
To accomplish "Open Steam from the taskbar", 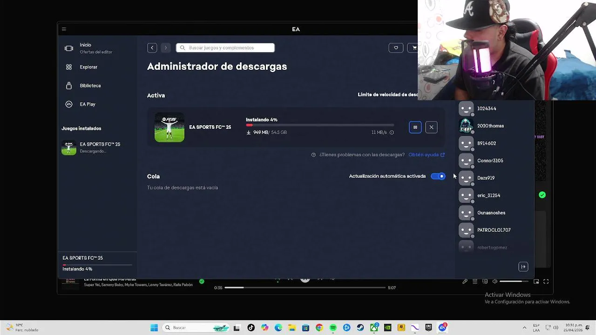I will coord(360,328).
